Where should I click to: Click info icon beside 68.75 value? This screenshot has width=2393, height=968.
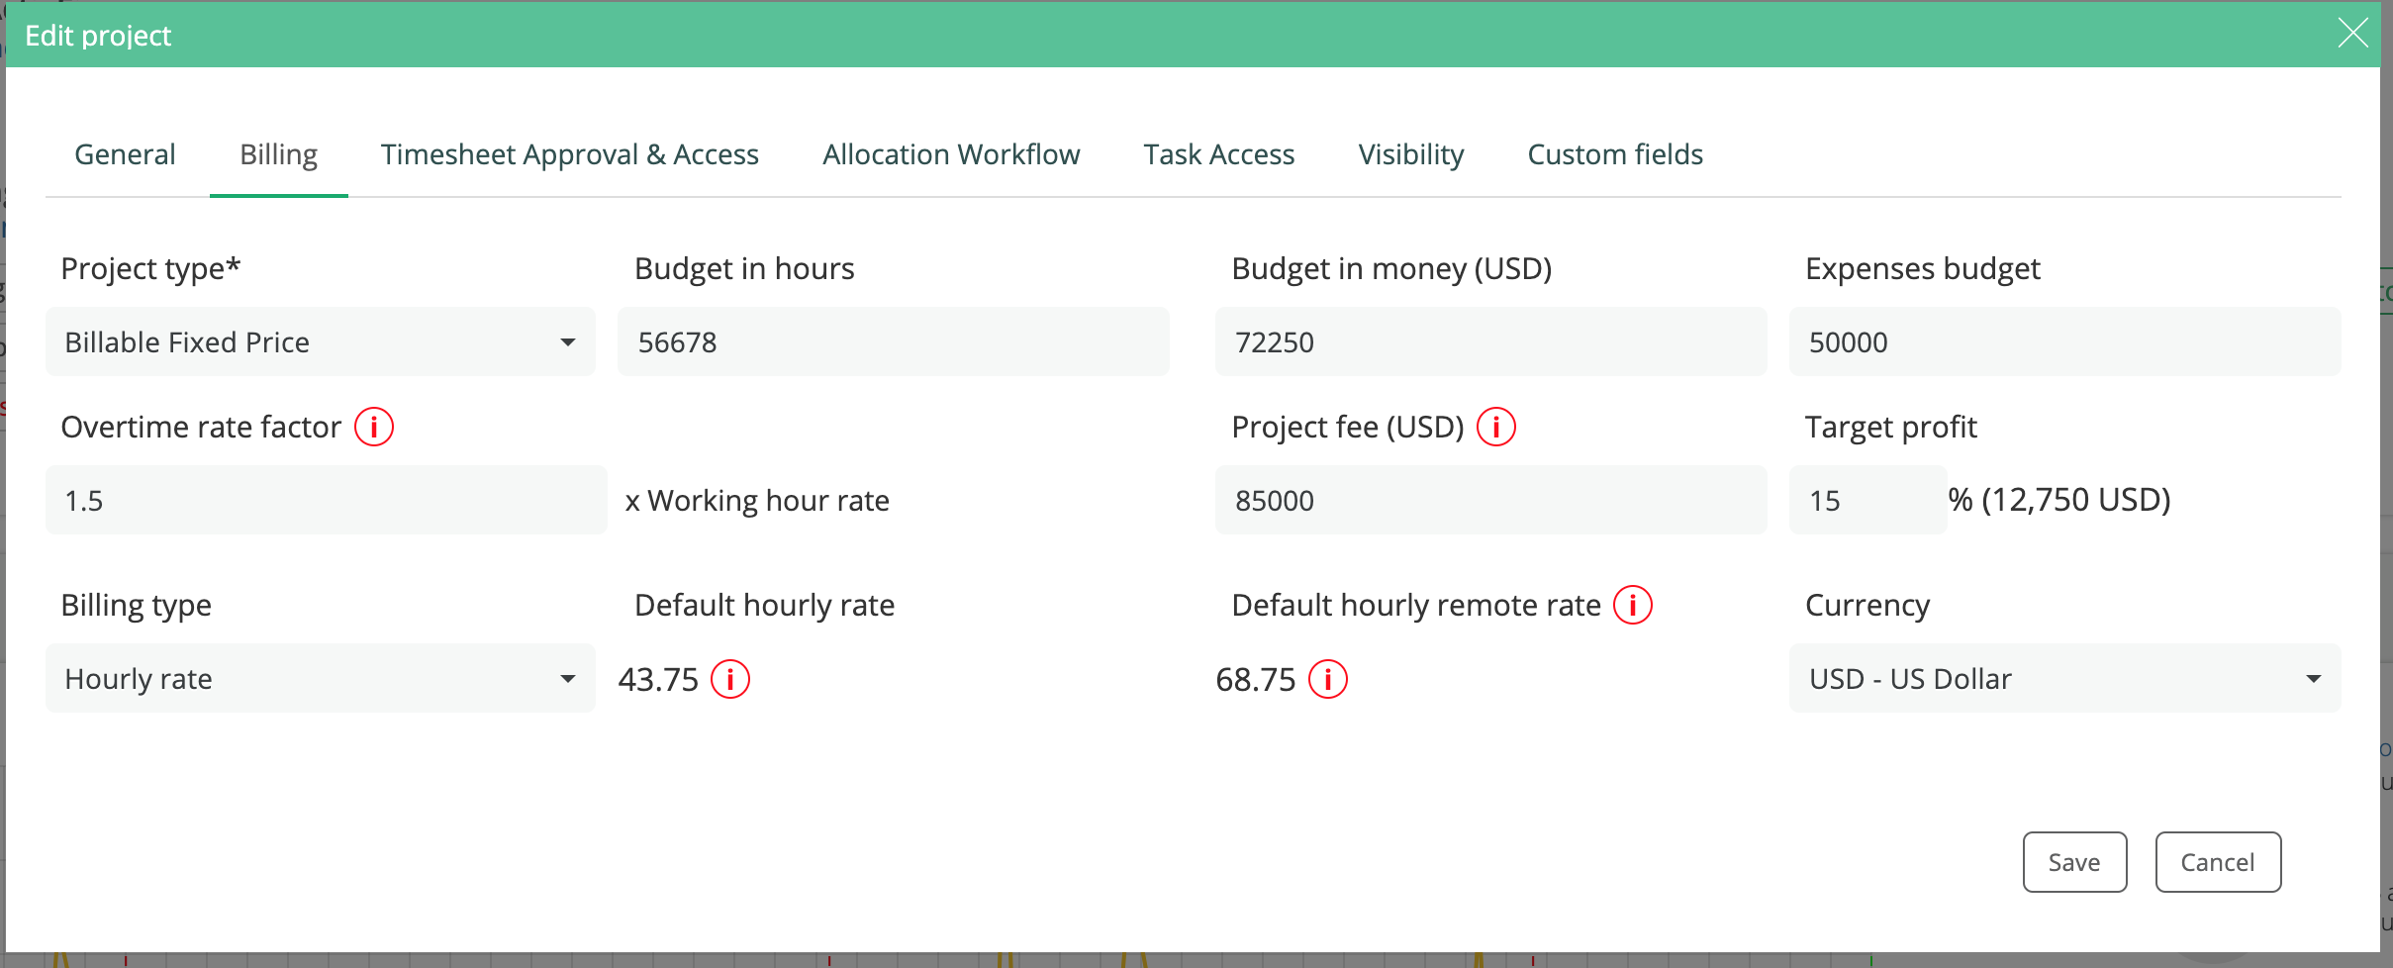[x=1328, y=679]
